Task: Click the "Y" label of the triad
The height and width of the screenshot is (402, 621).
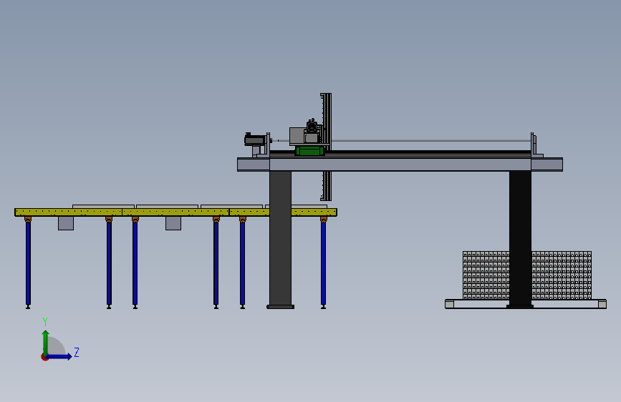Action: [x=45, y=322]
